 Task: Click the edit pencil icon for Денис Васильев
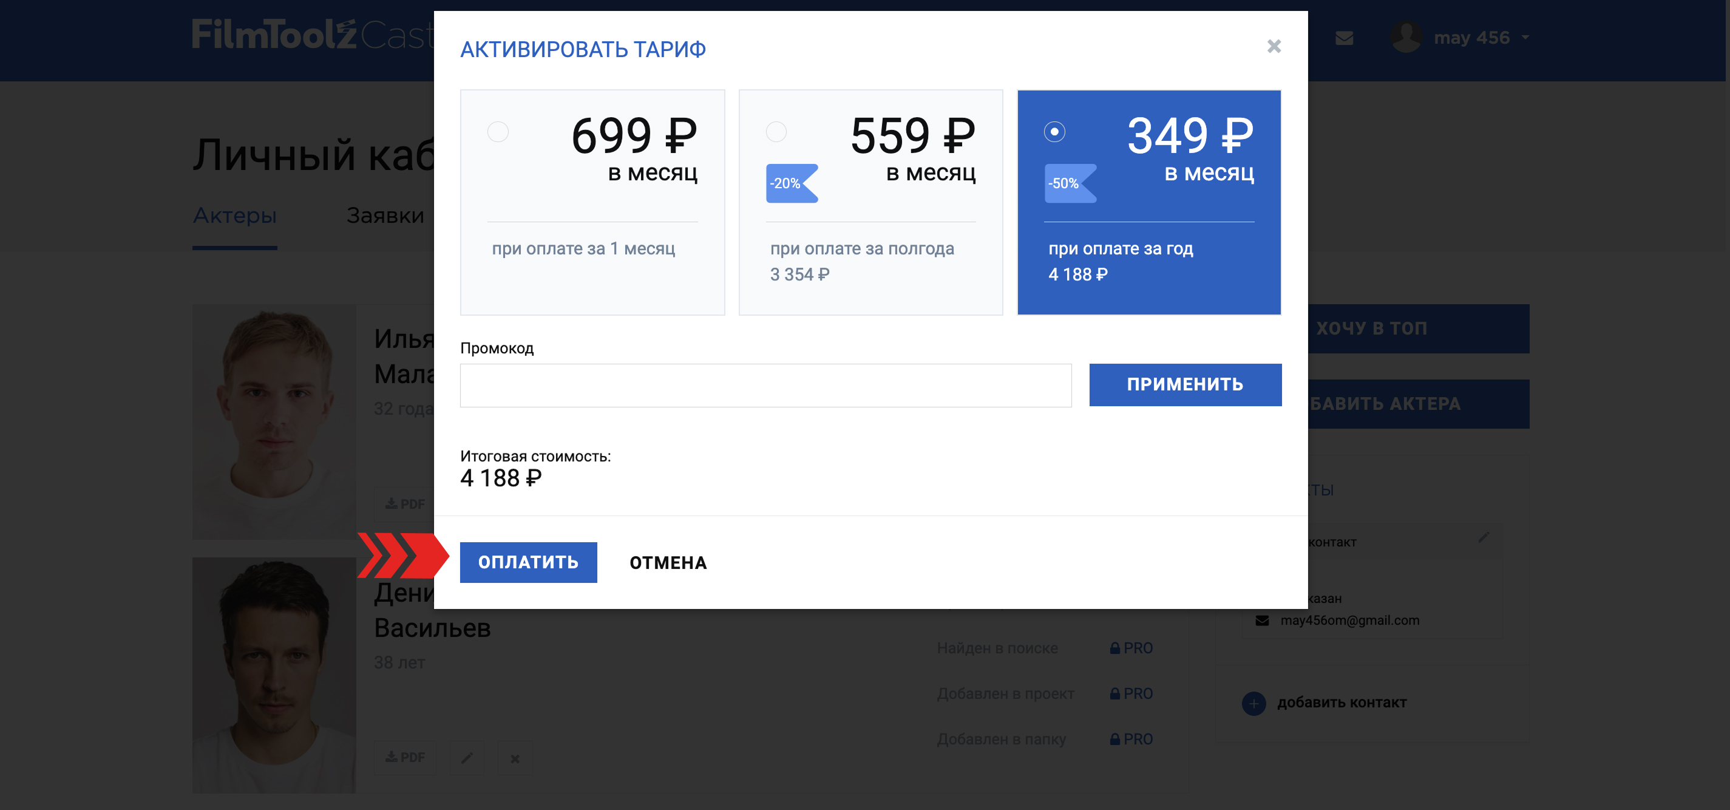(x=467, y=758)
